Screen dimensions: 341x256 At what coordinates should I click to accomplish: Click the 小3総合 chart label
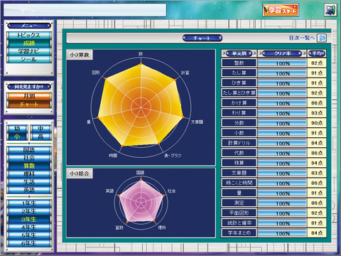tap(80, 174)
